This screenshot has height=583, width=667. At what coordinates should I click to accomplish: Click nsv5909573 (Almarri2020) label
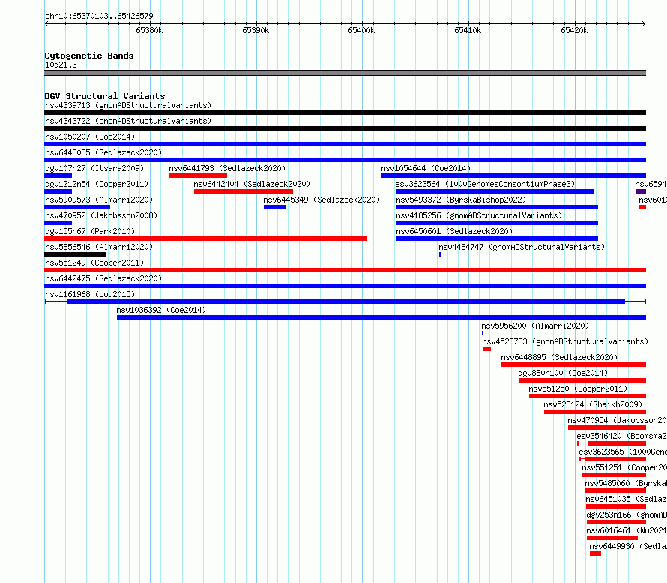point(99,200)
